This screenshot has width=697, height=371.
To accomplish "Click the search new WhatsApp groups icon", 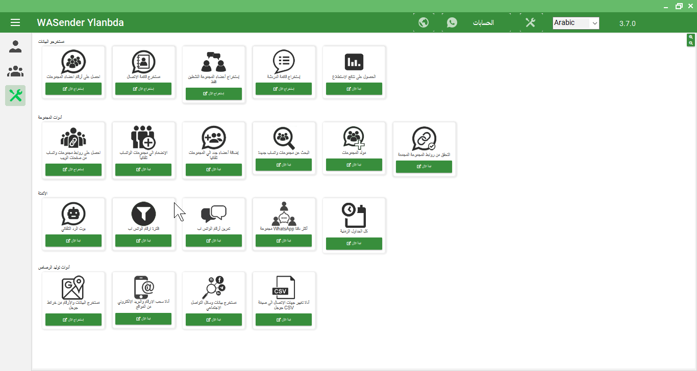I will pos(284,138).
